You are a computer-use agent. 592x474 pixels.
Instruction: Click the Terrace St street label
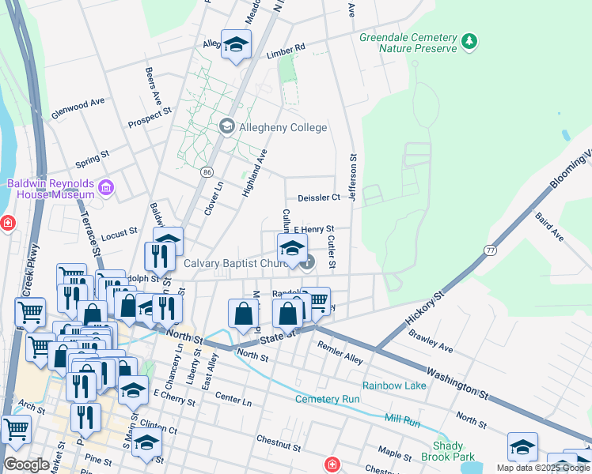tap(90, 234)
